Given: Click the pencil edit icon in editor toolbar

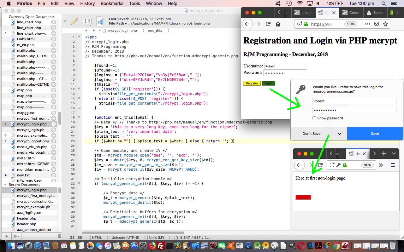Looking at the screenshot, I should click(x=74, y=21).
